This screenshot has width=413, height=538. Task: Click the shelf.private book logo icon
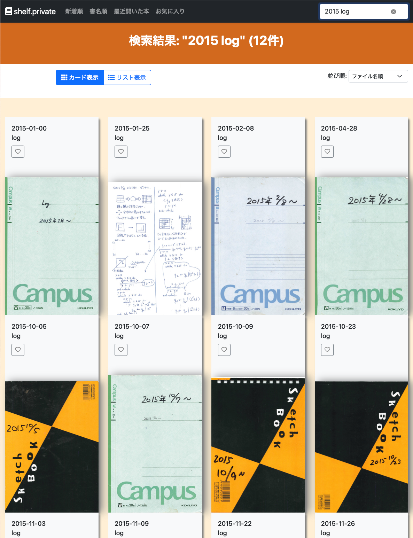tap(9, 11)
